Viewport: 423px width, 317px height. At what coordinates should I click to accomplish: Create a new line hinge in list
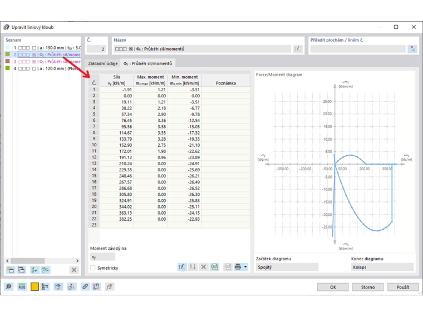[x=11, y=270]
